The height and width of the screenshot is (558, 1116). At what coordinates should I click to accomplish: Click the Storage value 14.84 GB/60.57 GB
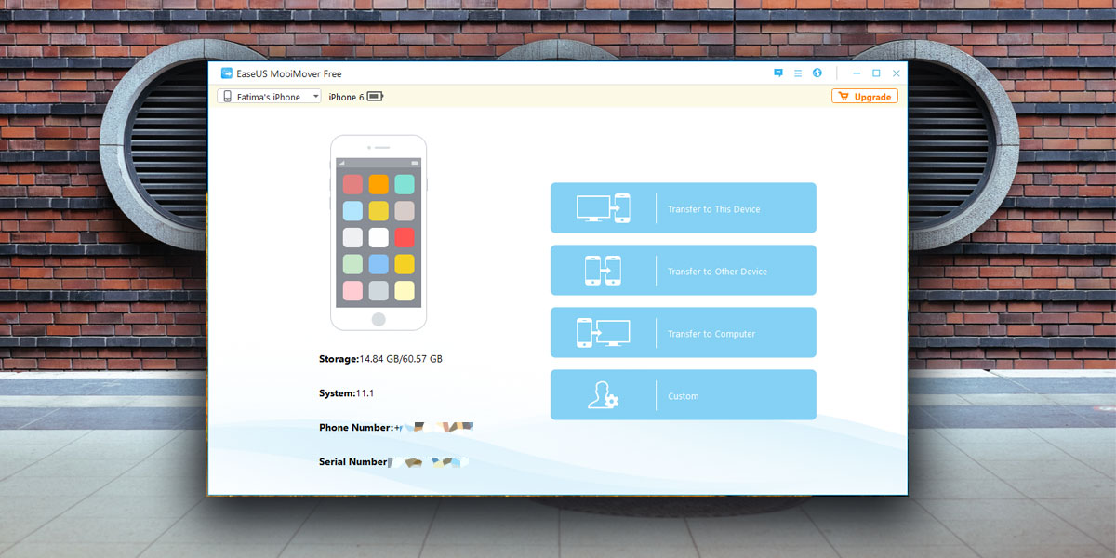pyautogui.click(x=401, y=359)
